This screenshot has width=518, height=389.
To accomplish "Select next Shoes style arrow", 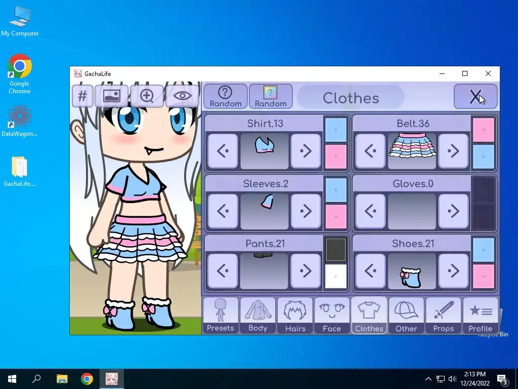I will [453, 271].
